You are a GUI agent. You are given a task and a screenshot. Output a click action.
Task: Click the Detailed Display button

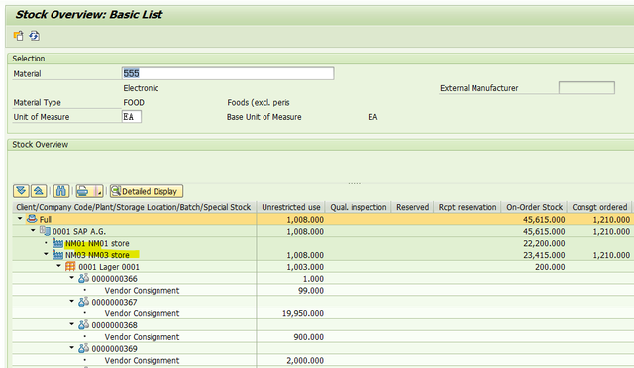pyautogui.click(x=147, y=191)
